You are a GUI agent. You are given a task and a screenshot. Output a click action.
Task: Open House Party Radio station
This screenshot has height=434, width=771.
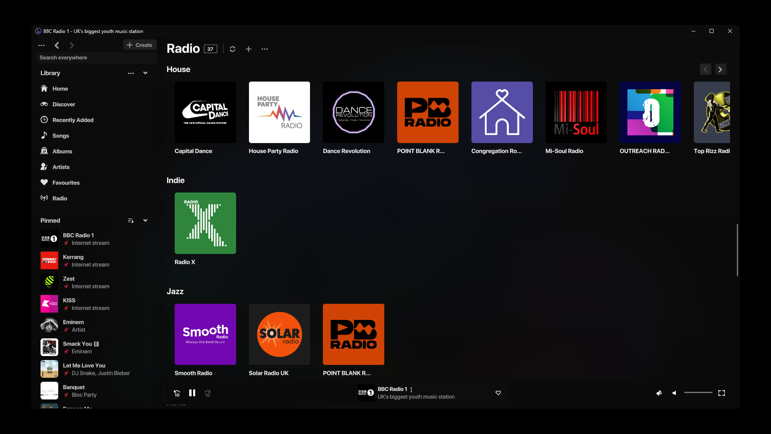tap(279, 112)
